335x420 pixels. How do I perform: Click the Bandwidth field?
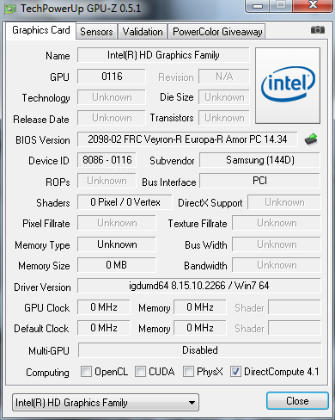[277, 265]
